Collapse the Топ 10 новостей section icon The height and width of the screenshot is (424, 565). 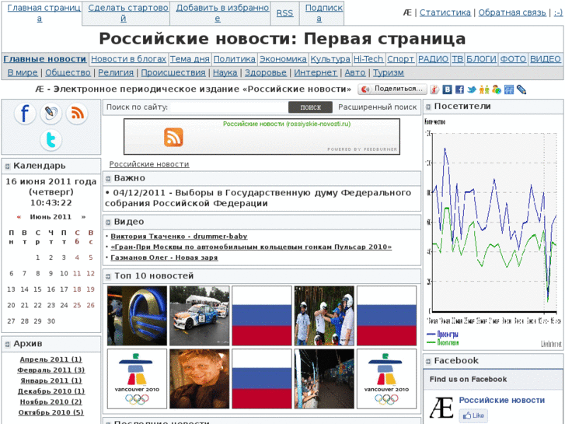(x=108, y=276)
